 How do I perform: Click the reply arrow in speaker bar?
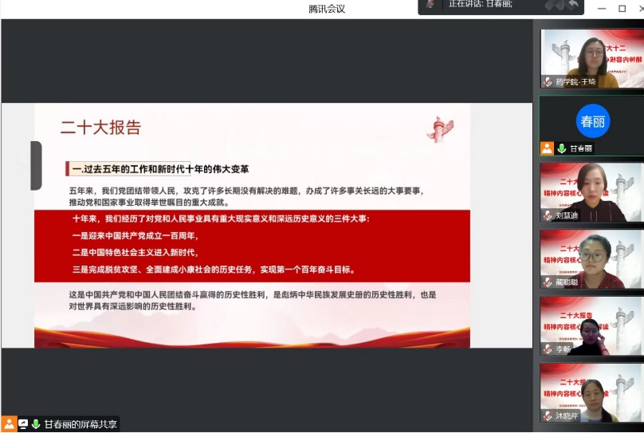coord(572,5)
